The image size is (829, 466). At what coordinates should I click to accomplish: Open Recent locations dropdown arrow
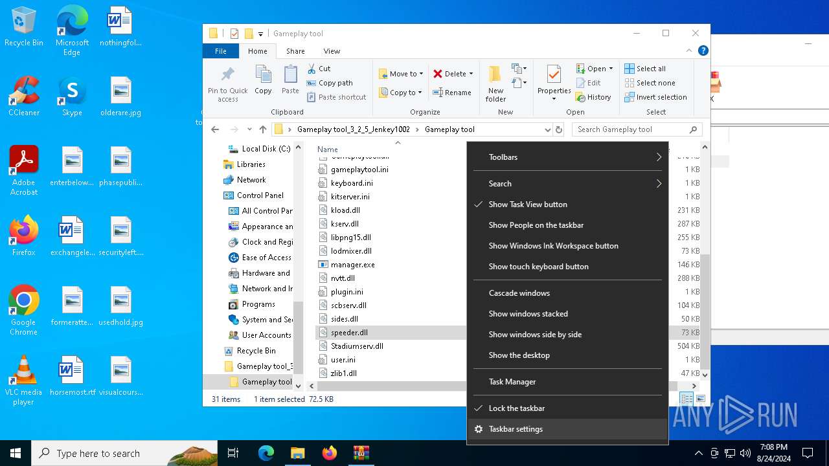249,129
